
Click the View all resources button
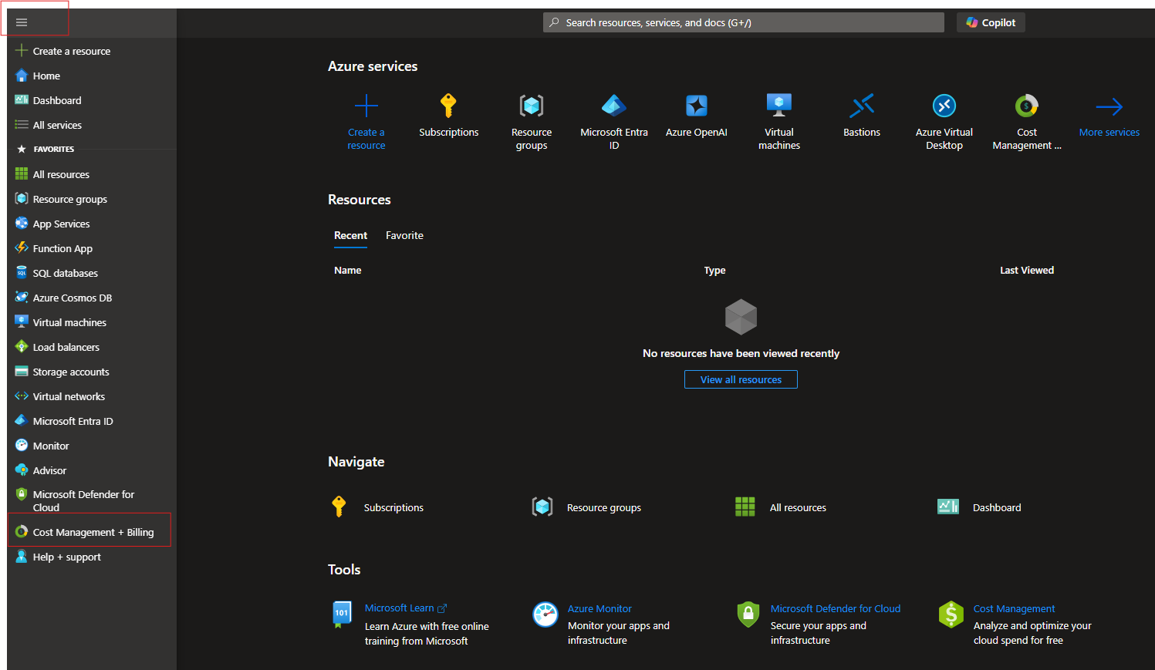pos(741,379)
